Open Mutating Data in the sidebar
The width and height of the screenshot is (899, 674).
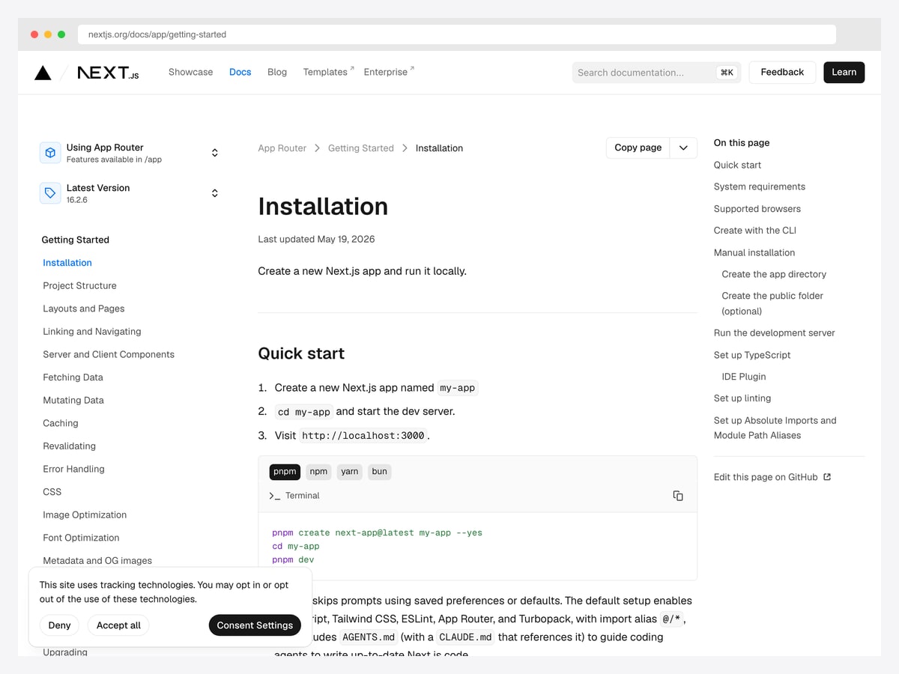click(x=73, y=401)
